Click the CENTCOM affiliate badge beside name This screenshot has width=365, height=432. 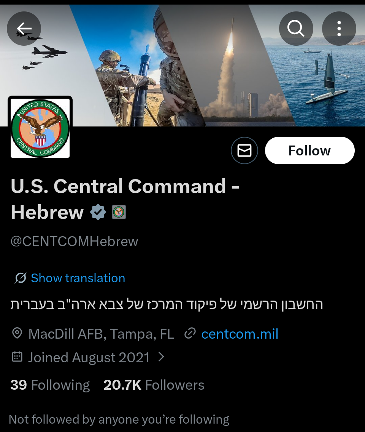(x=119, y=212)
